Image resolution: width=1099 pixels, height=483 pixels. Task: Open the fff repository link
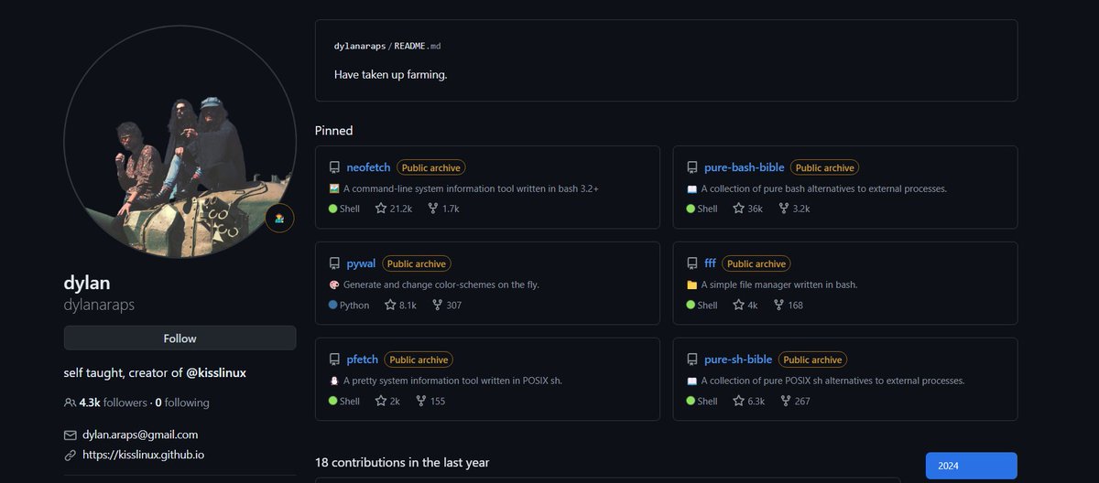[710, 263]
